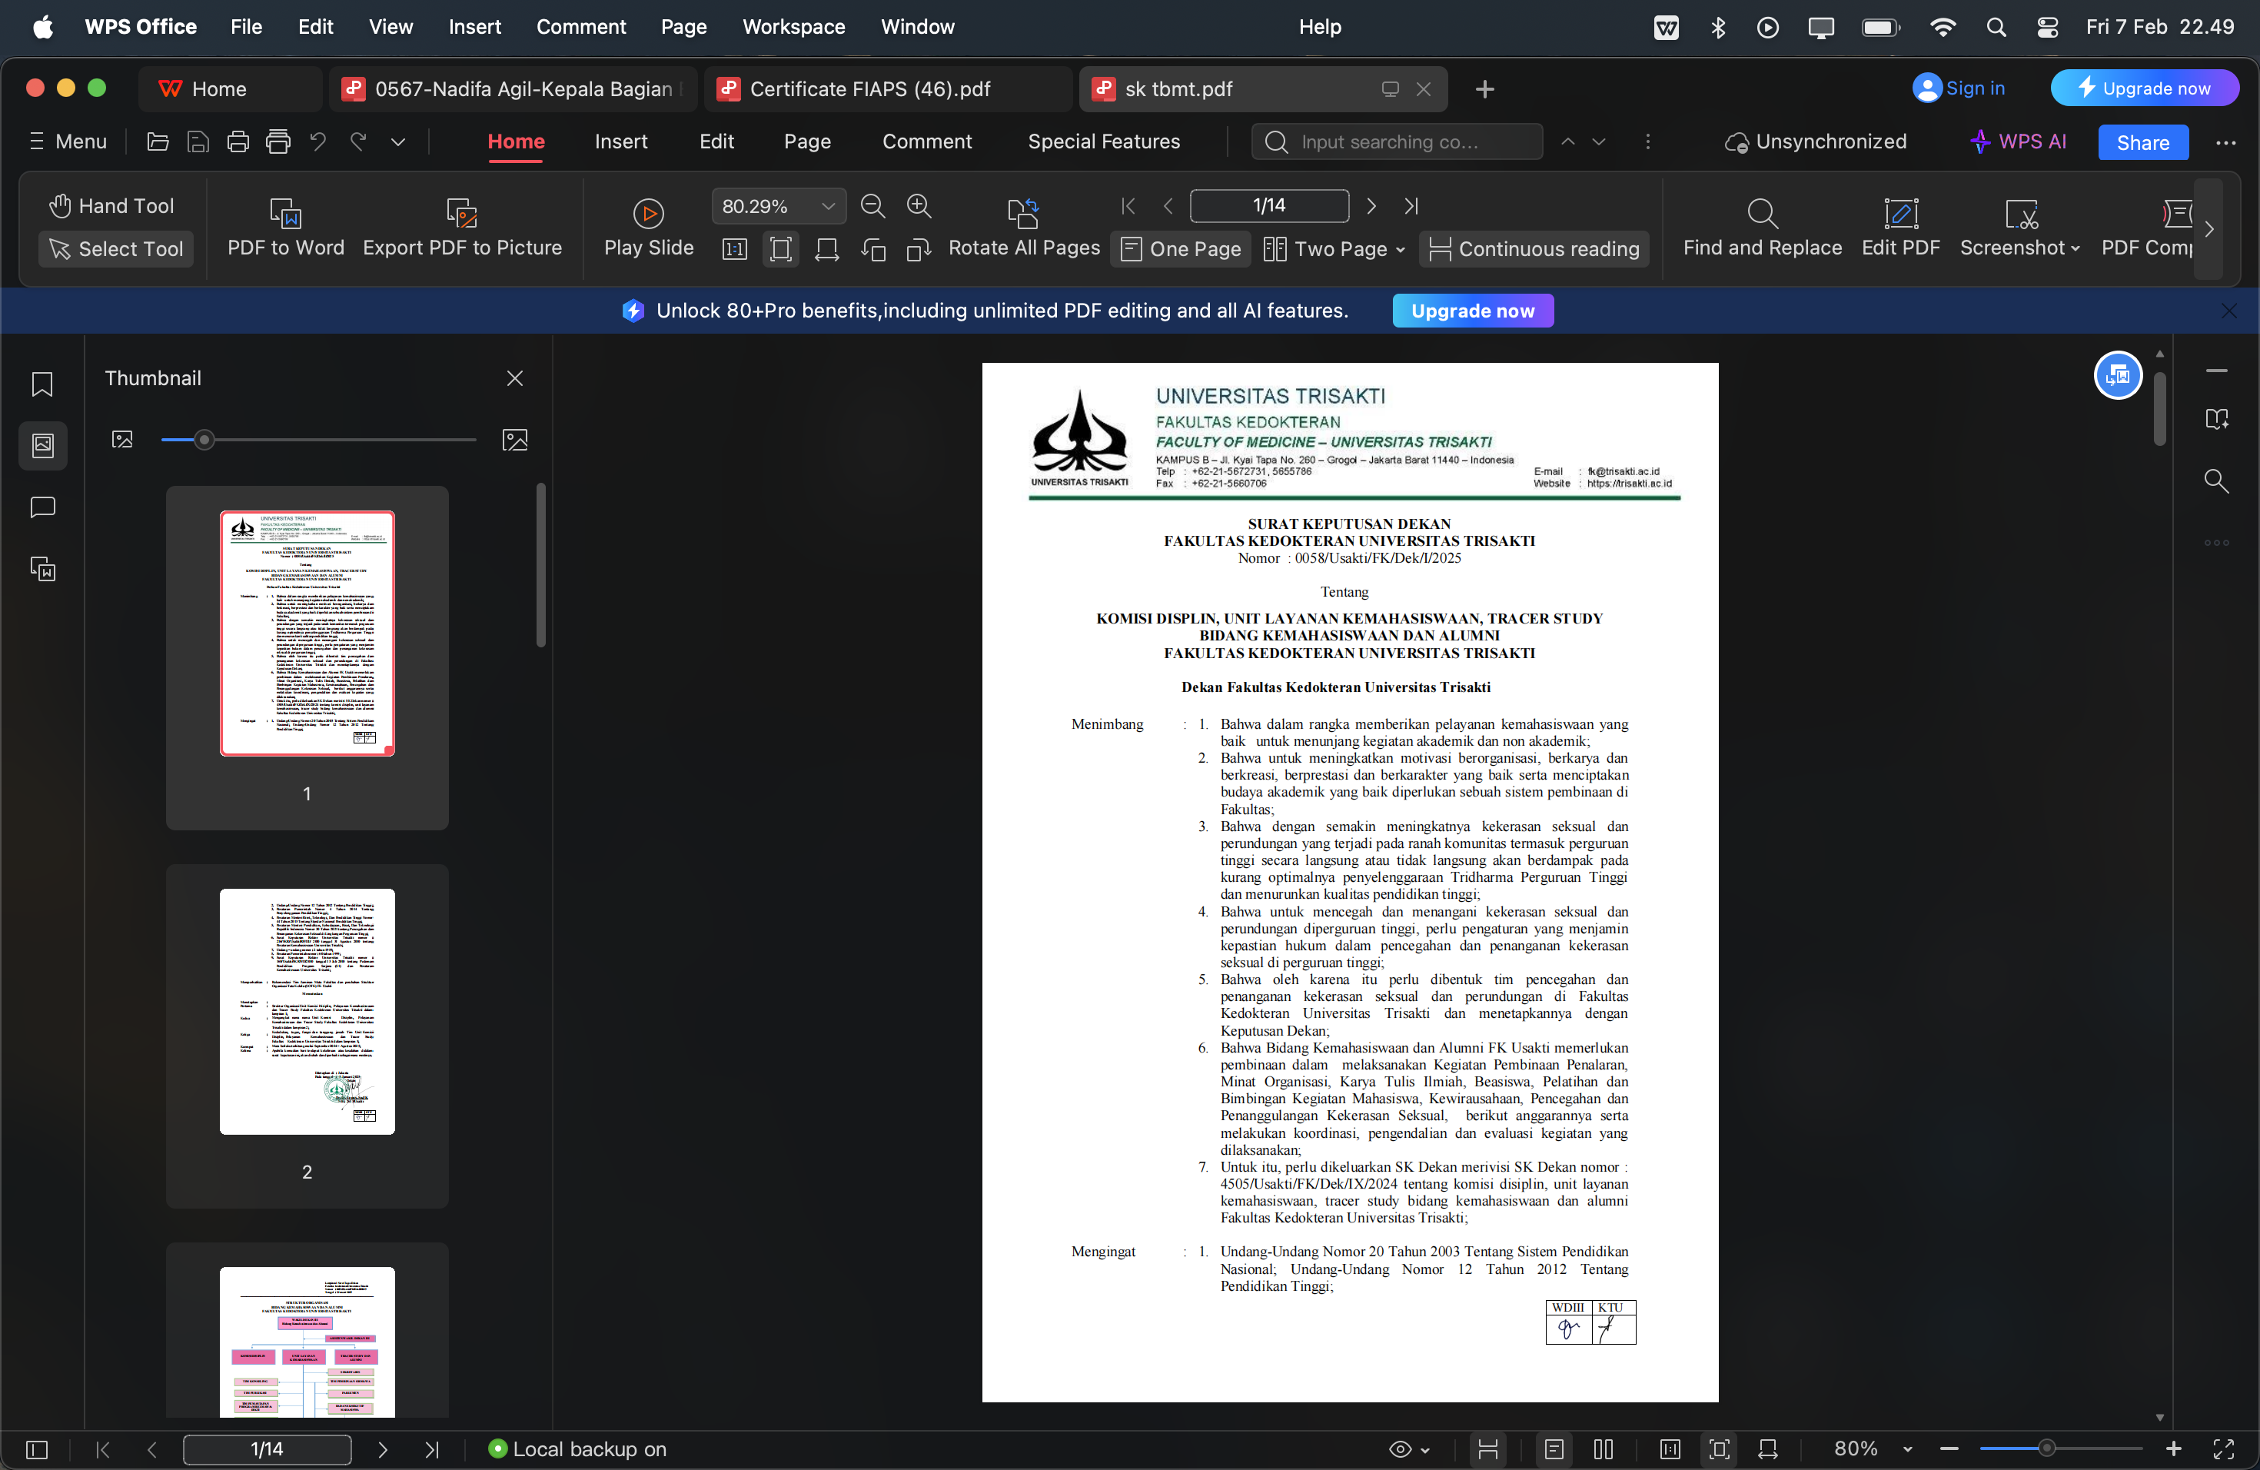Toggle fit page view in ribbon
Screen dimensions: 2260x1470
pos(780,249)
